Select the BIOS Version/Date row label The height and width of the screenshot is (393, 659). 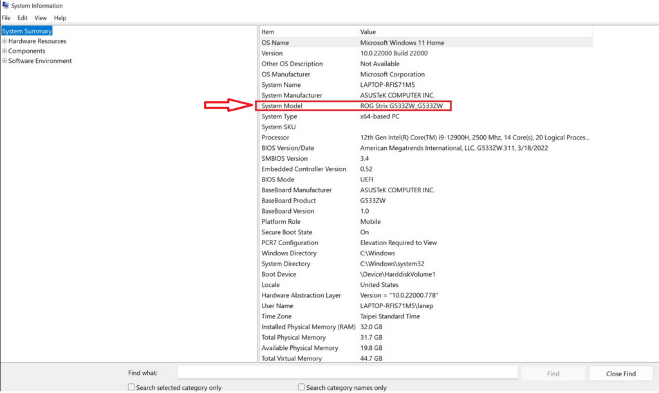(288, 148)
